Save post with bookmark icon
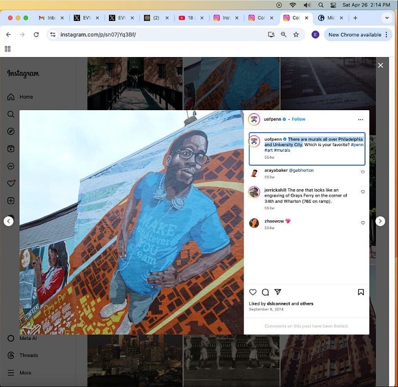398x387 pixels. tap(360, 292)
